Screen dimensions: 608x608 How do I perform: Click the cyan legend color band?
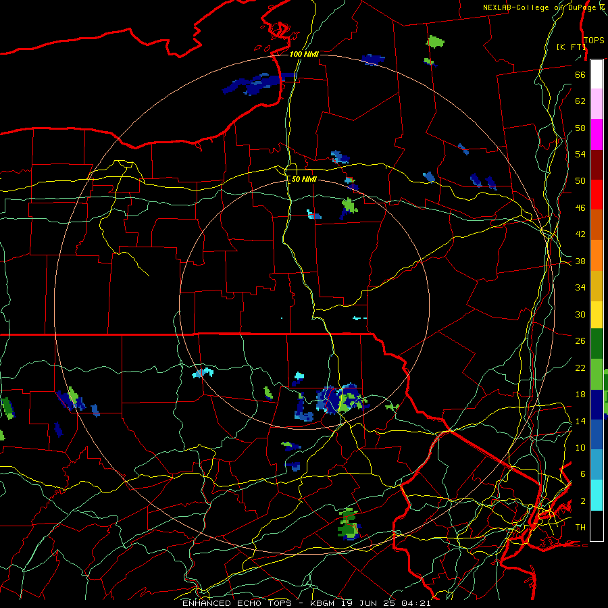coord(597,495)
